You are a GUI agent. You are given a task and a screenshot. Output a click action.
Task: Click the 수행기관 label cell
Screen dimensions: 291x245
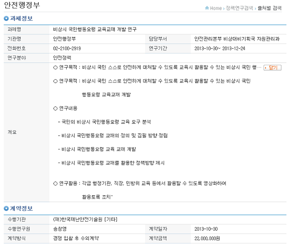(26, 220)
